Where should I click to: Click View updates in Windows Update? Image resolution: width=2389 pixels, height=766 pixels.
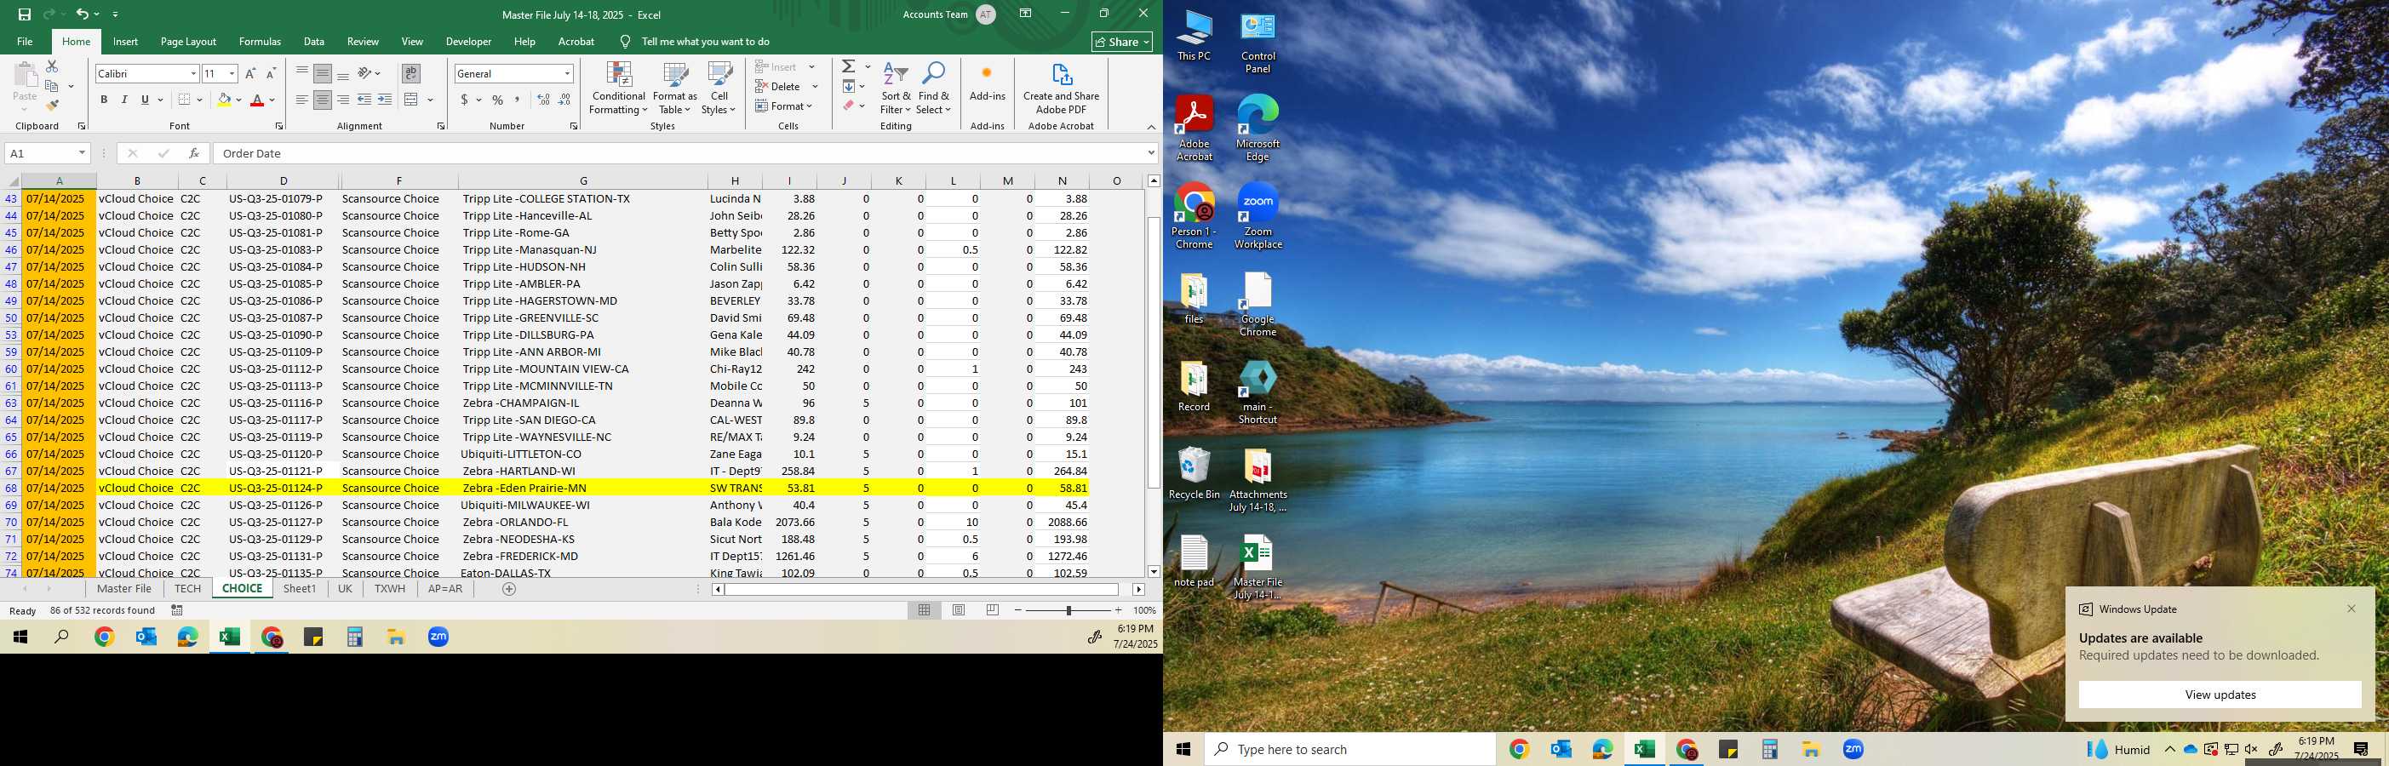point(2220,695)
